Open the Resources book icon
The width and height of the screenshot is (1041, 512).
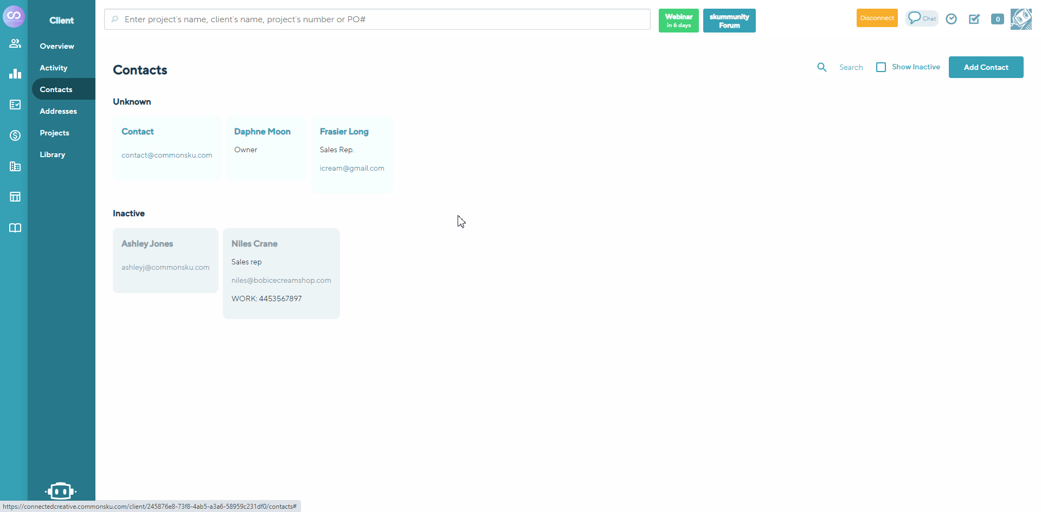tap(15, 228)
